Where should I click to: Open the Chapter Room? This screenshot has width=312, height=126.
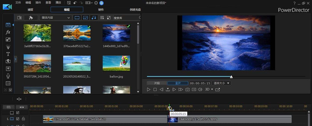pos(8,83)
